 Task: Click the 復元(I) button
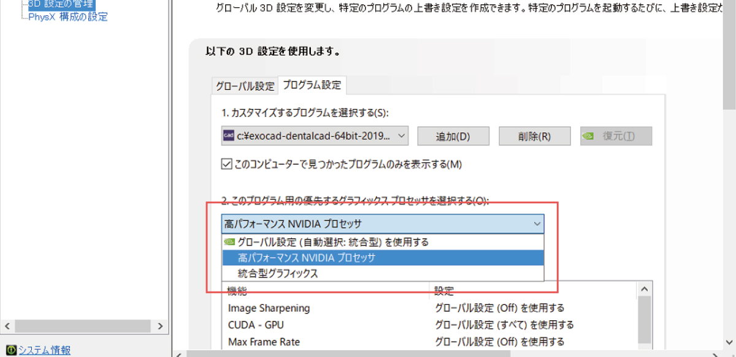click(616, 136)
